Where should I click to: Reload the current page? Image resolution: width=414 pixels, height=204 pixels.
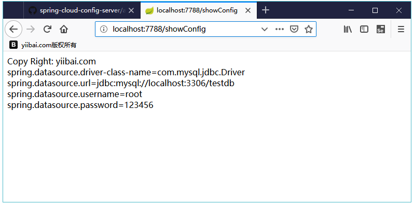point(47,29)
